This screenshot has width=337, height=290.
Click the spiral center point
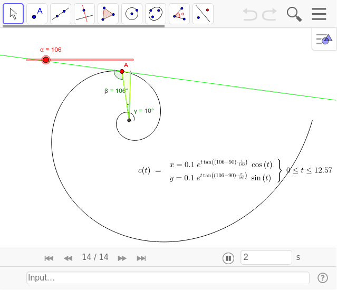pos(129,120)
